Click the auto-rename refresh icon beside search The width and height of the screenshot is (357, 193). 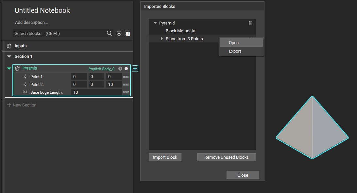point(119,33)
